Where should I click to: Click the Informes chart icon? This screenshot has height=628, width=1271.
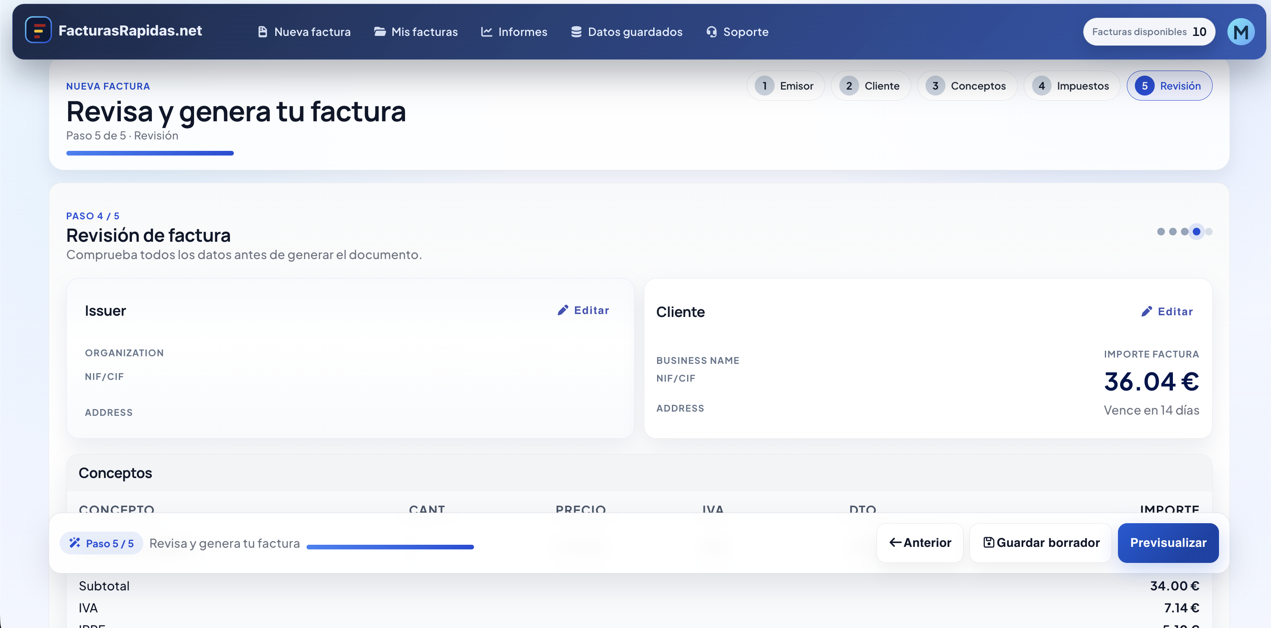[487, 32]
